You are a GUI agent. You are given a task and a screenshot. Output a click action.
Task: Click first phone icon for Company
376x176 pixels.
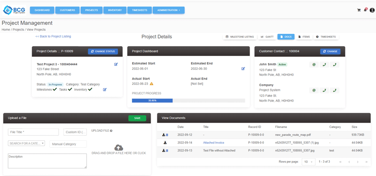[x=324, y=90]
